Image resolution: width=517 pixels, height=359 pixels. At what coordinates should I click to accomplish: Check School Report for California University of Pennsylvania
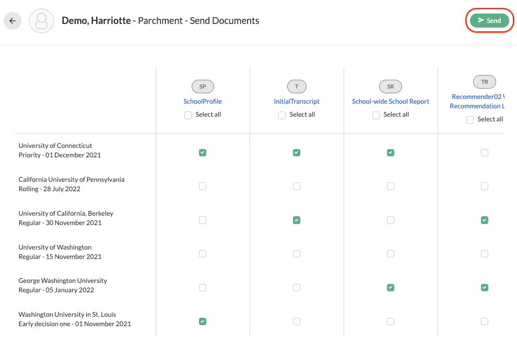[x=391, y=186]
